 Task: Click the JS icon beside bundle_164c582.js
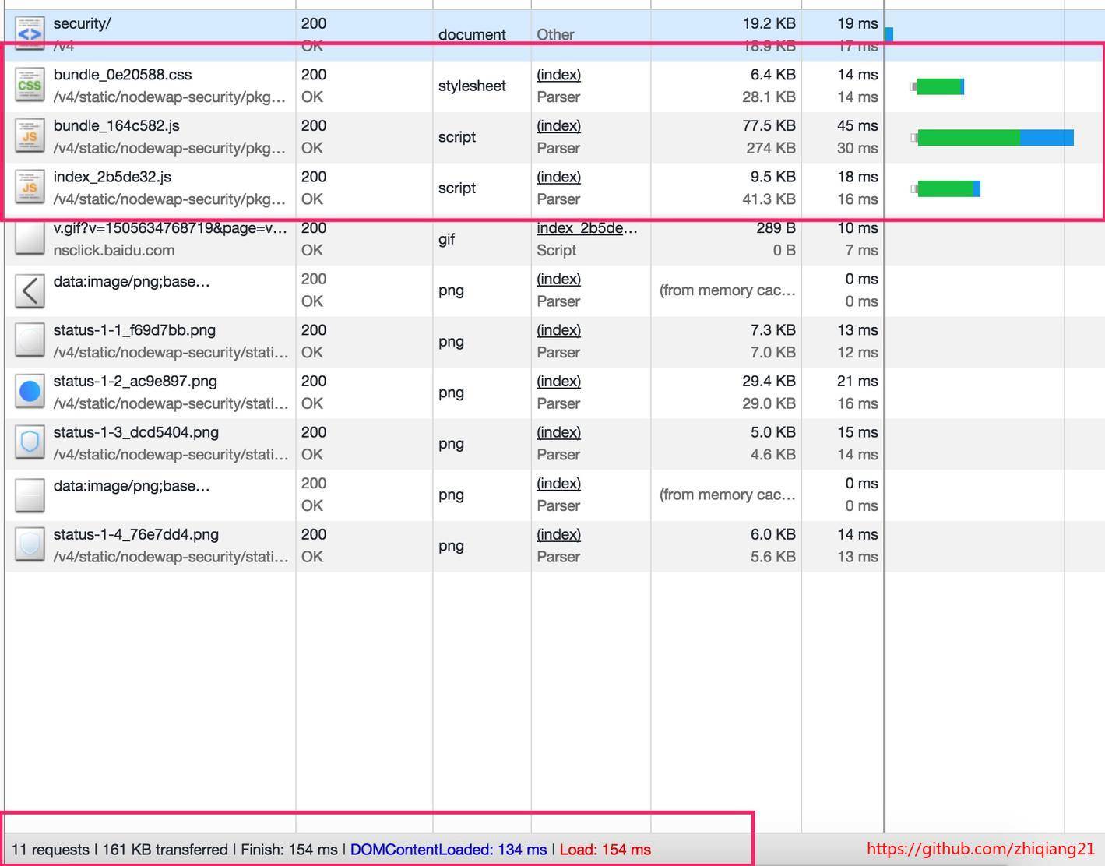click(30, 136)
